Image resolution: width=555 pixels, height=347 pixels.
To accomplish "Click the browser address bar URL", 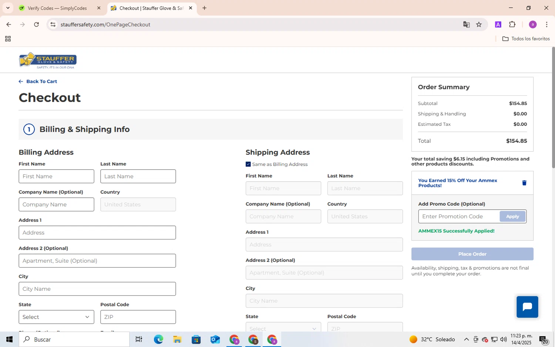I will tap(105, 24).
